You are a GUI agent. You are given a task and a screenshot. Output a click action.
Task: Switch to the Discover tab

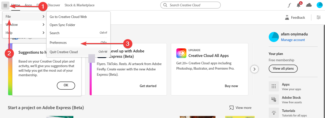(54, 5)
